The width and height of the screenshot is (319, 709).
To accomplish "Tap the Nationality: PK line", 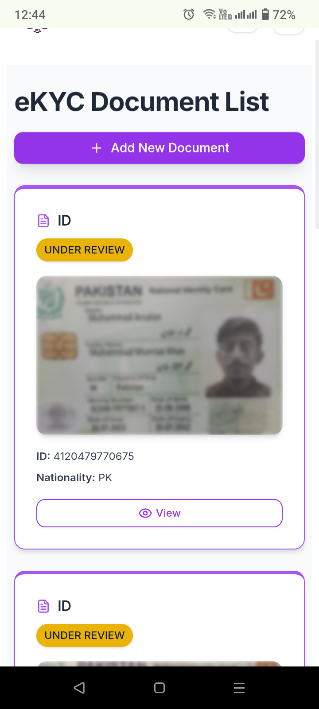I will point(74,478).
